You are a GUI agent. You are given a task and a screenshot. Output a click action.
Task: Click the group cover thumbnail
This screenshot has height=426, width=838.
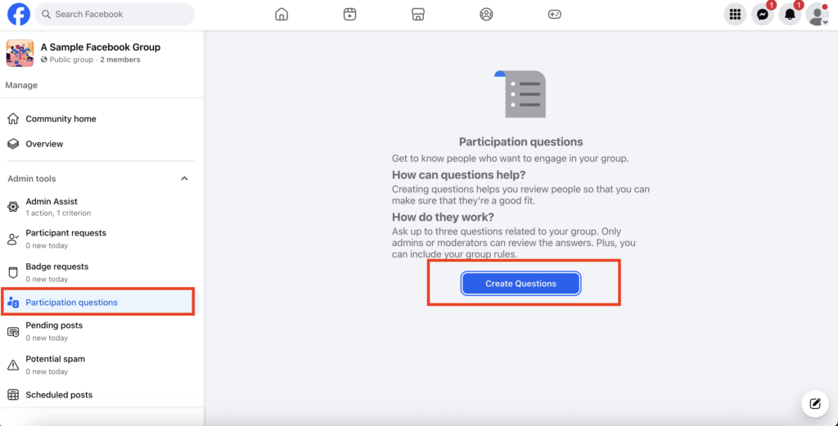[20, 53]
